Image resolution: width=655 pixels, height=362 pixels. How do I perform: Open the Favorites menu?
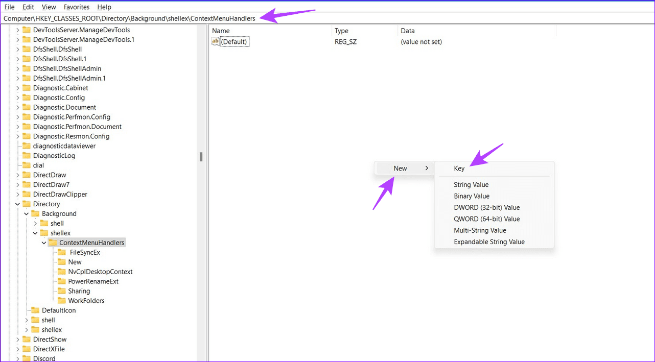pos(76,7)
